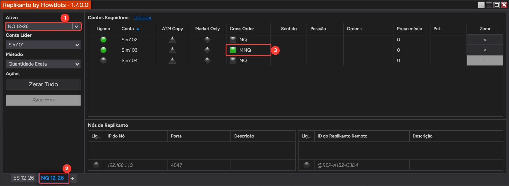Toggle Market Only diamond for Sim103

click(x=207, y=50)
